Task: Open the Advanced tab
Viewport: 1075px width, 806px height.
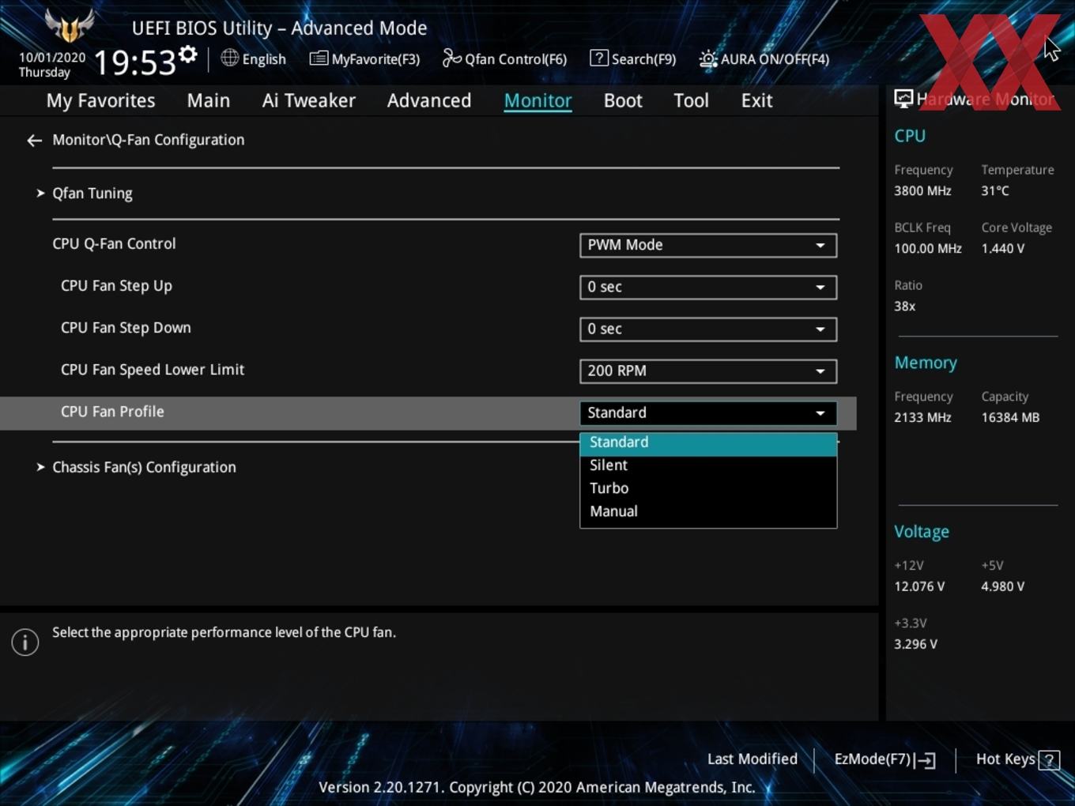Action: tap(429, 100)
